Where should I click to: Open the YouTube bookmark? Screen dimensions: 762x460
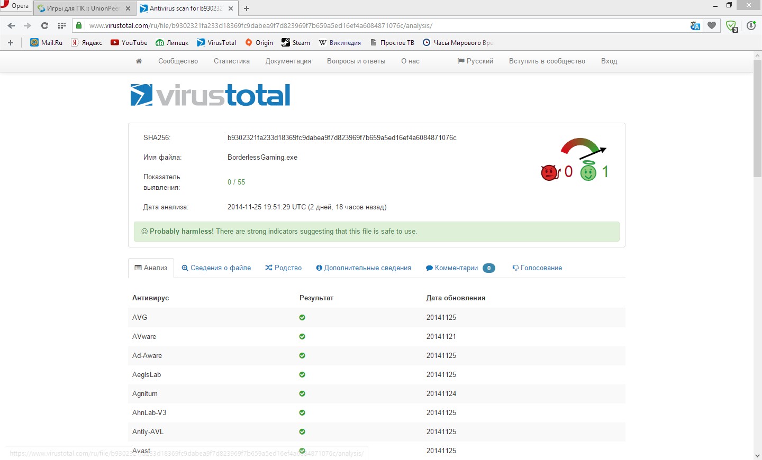click(x=129, y=42)
